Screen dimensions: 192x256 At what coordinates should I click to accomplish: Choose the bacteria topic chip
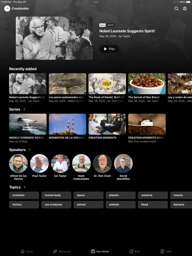(x=181, y=205)
